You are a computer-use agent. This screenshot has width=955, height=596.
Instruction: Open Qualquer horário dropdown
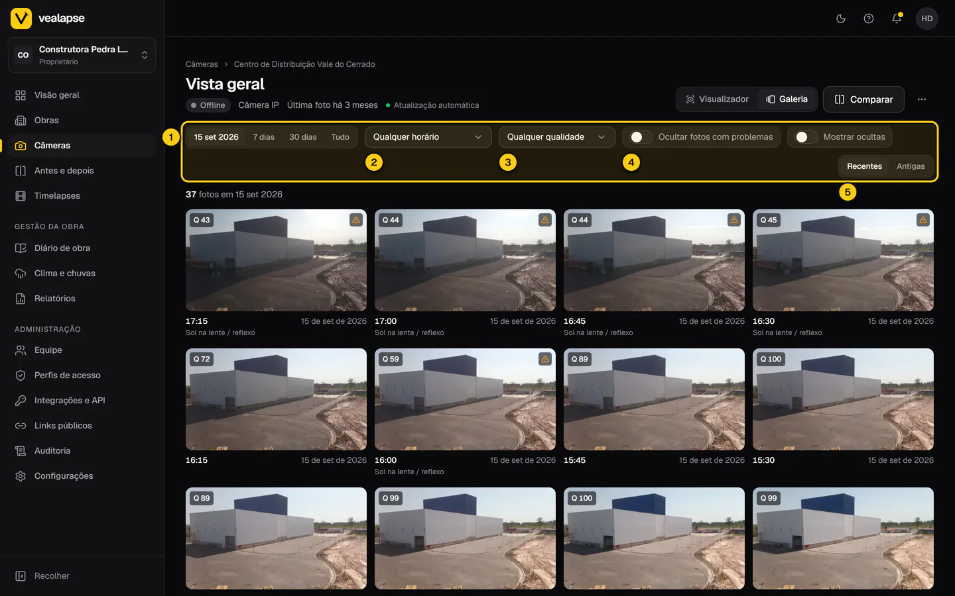[428, 137]
